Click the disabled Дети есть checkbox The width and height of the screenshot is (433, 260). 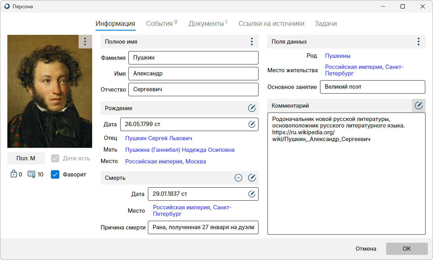coord(55,158)
